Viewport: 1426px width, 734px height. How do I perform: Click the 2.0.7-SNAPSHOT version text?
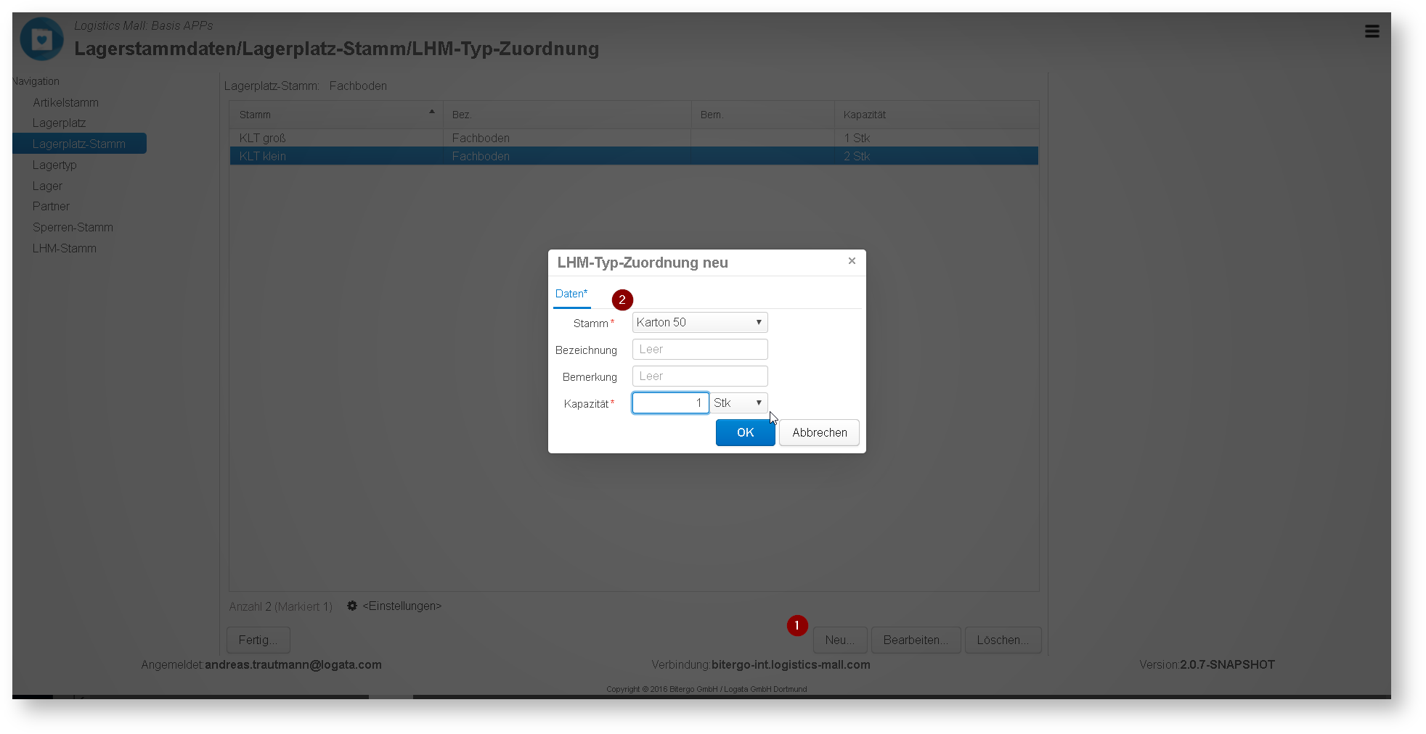tap(1227, 665)
